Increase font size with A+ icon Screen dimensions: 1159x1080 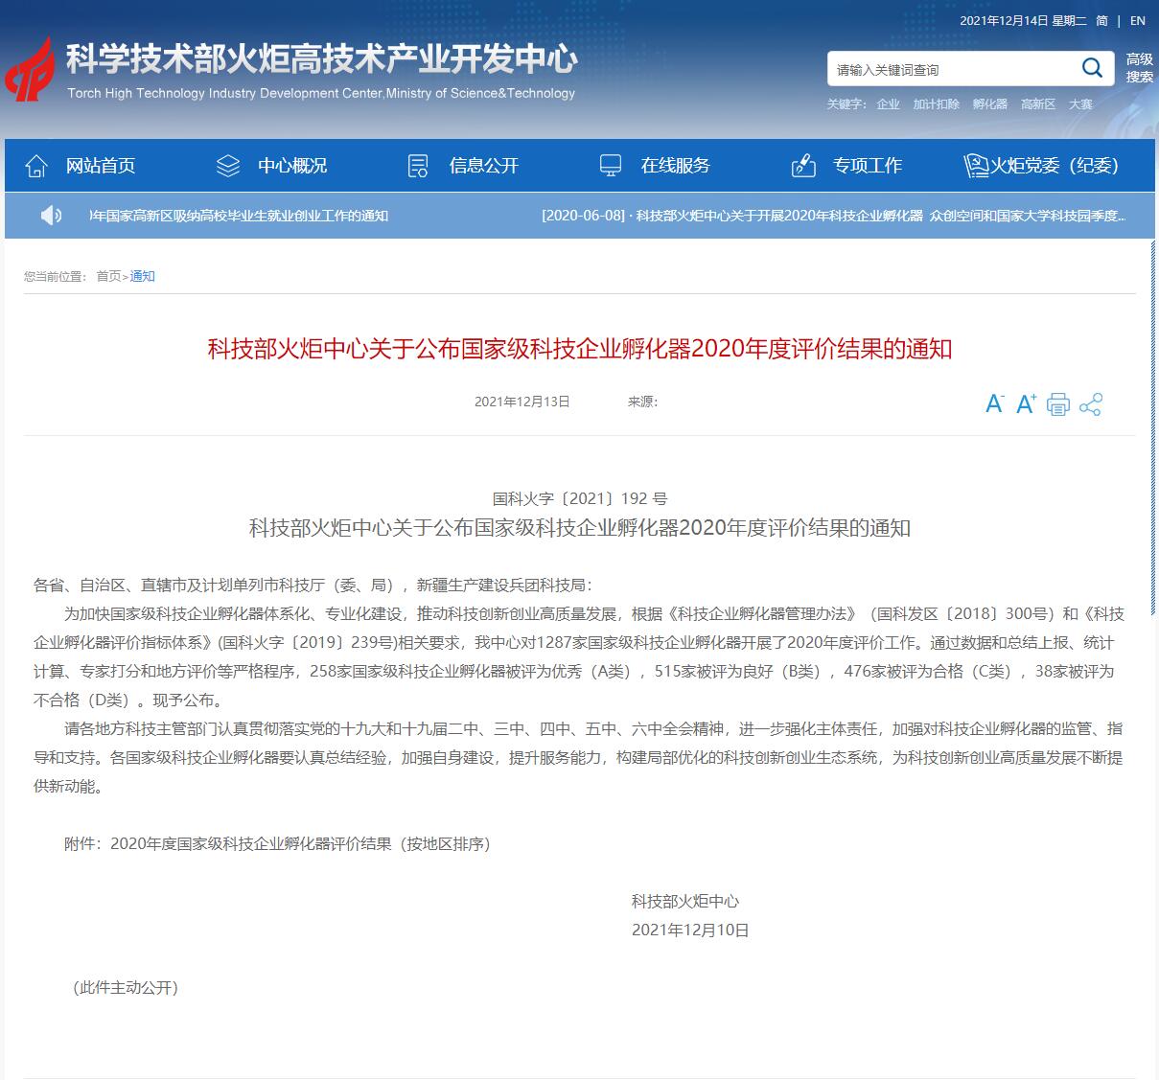click(1026, 404)
